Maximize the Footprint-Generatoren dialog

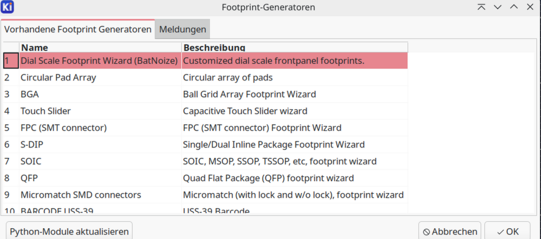514,7
